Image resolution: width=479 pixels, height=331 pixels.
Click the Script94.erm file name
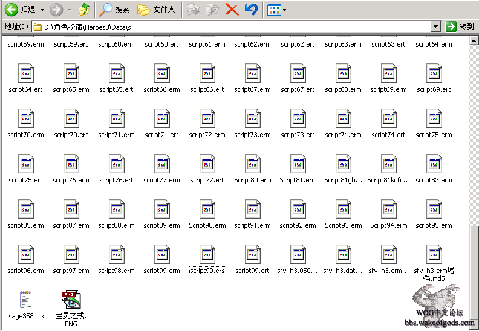point(388,225)
